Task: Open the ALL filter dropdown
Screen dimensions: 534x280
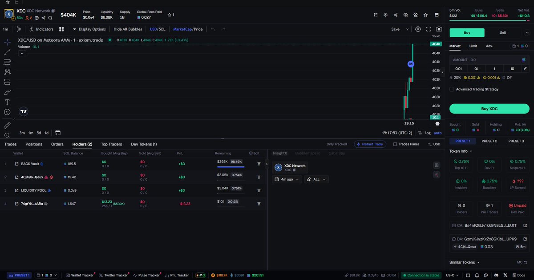Action: click(x=316, y=179)
